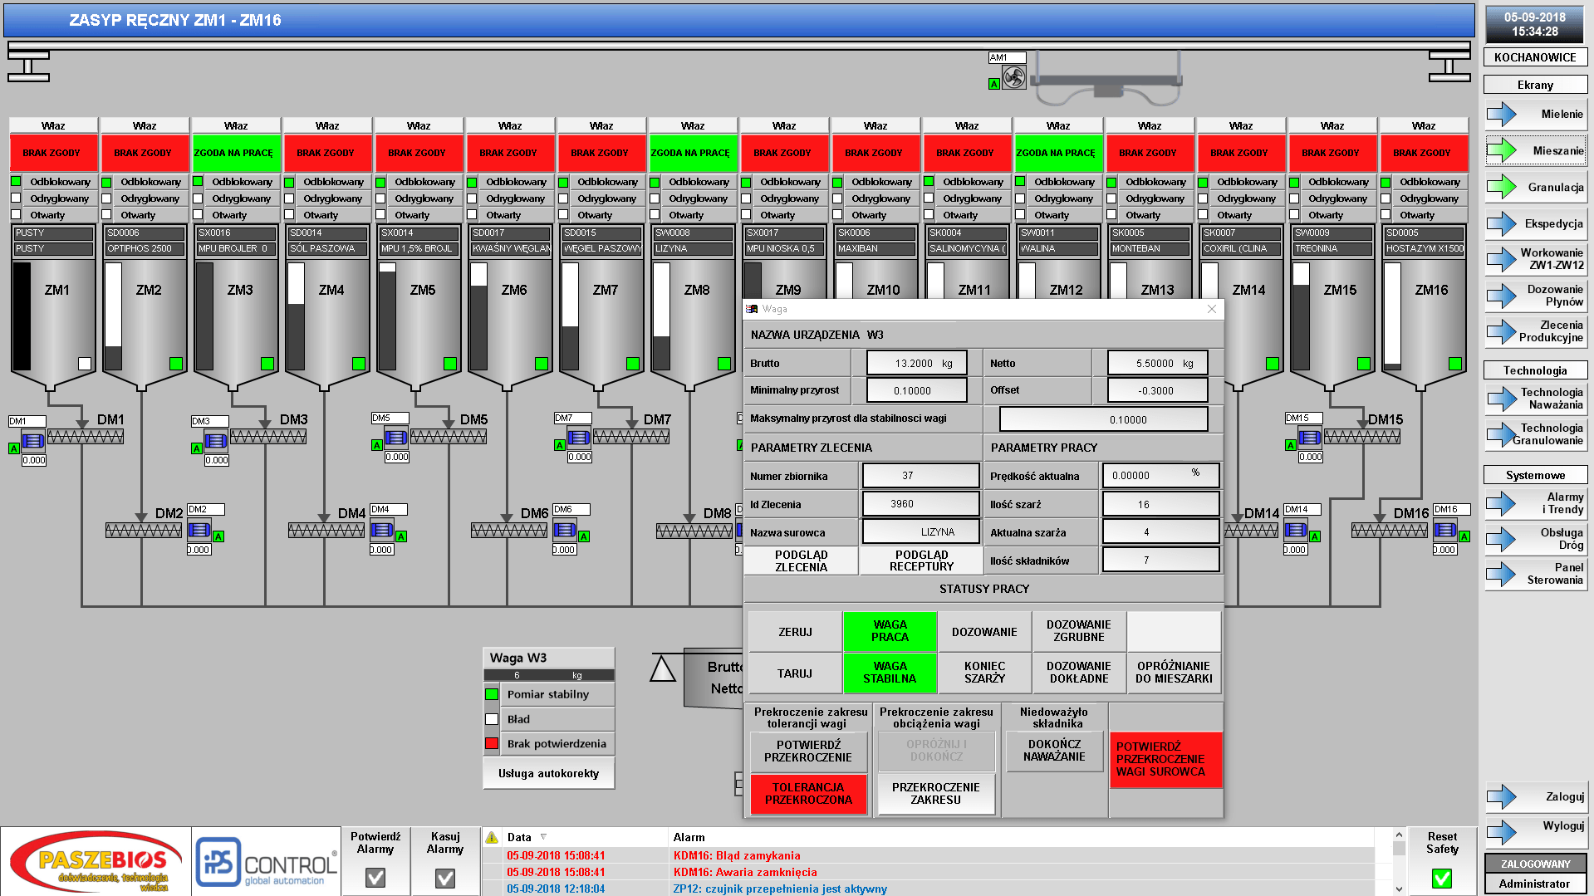The height and width of the screenshot is (896, 1594).
Task: Open the Granulacja screen arrow
Action: click(1502, 187)
